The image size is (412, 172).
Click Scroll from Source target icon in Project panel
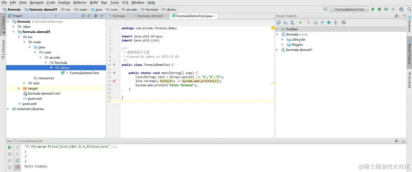83,16
